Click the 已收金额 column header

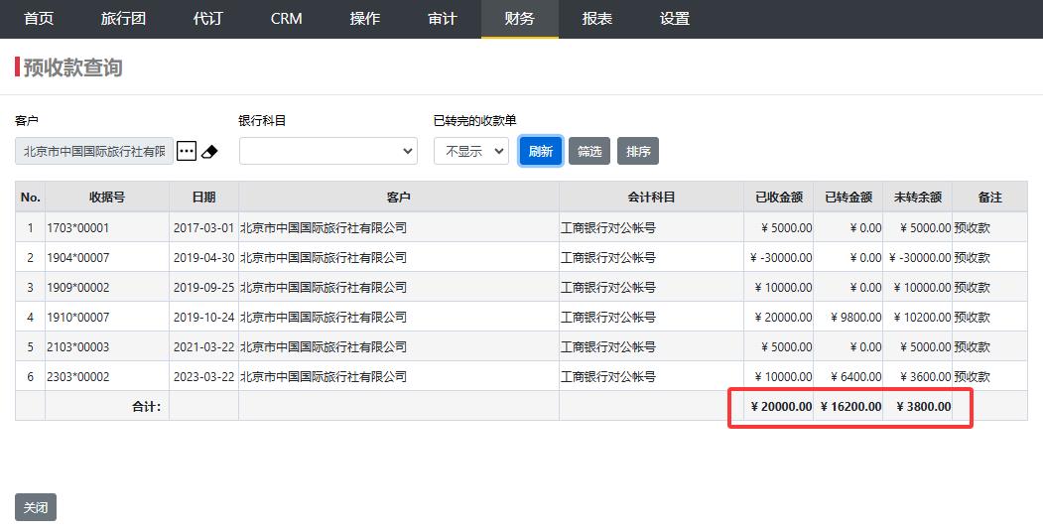(x=779, y=197)
